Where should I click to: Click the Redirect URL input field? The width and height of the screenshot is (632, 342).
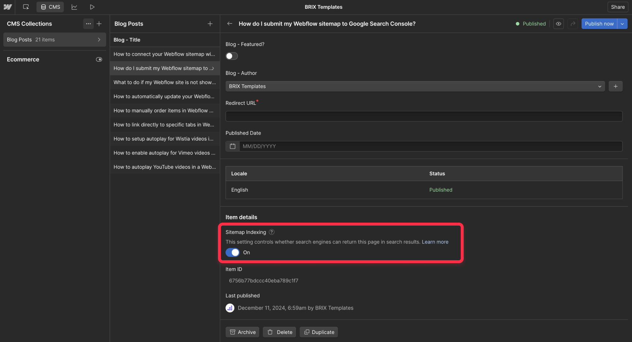pyautogui.click(x=424, y=116)
